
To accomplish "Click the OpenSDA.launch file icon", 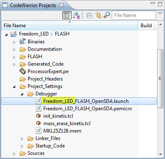I will tap(38, 101).
